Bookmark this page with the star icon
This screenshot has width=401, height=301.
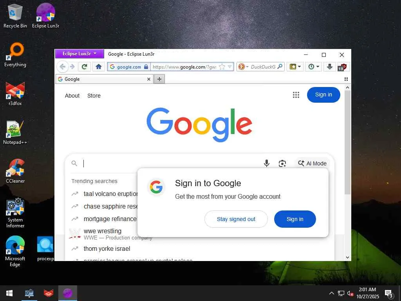tap(222, 67)
